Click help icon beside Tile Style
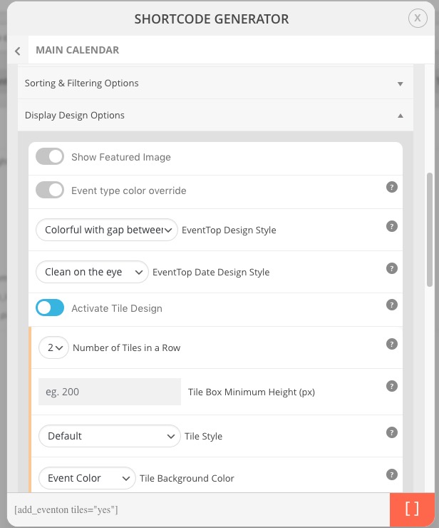 [391, 432]
